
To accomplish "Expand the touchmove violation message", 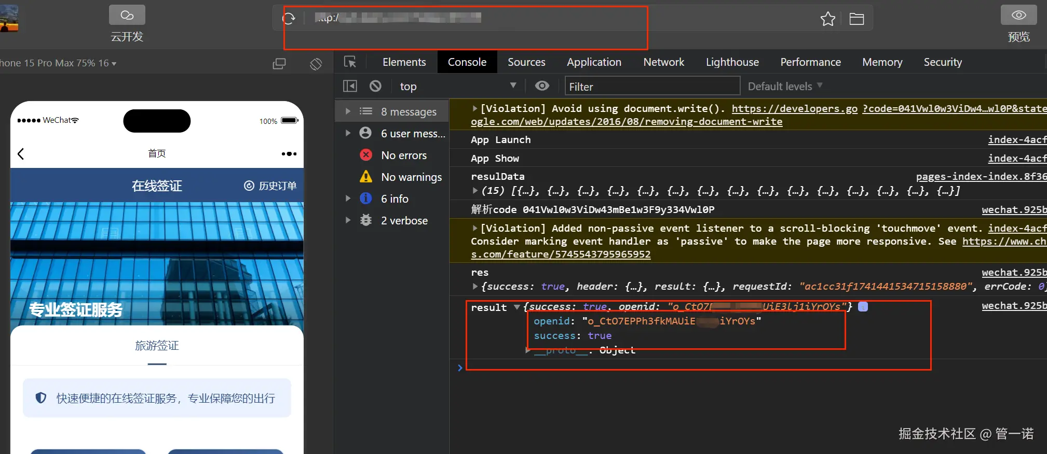I will [475, 228].
